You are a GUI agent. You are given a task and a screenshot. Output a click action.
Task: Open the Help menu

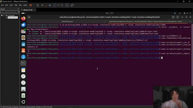pyautogui.click(x=25, y=5)
